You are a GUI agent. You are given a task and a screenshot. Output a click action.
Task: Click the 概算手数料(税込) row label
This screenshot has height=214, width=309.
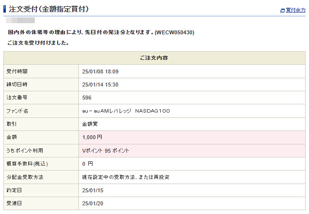27,164
